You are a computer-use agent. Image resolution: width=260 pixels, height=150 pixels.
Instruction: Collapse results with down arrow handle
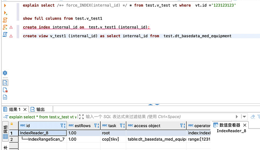tap(157, 105)
